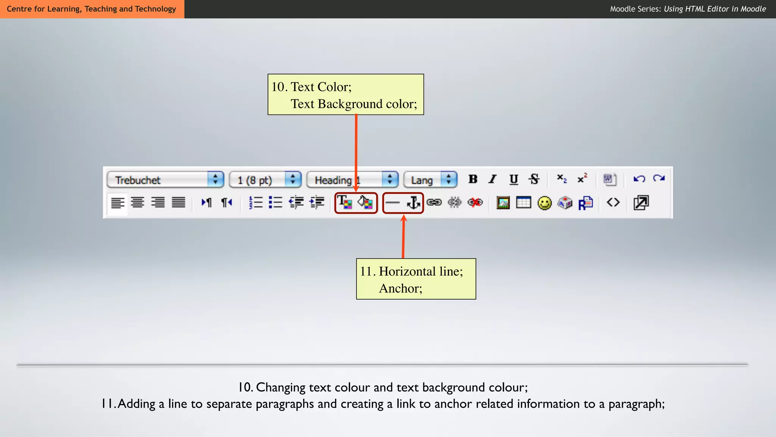Insert a table
This screenshot has width=776, height=437.
click(523, 203)
